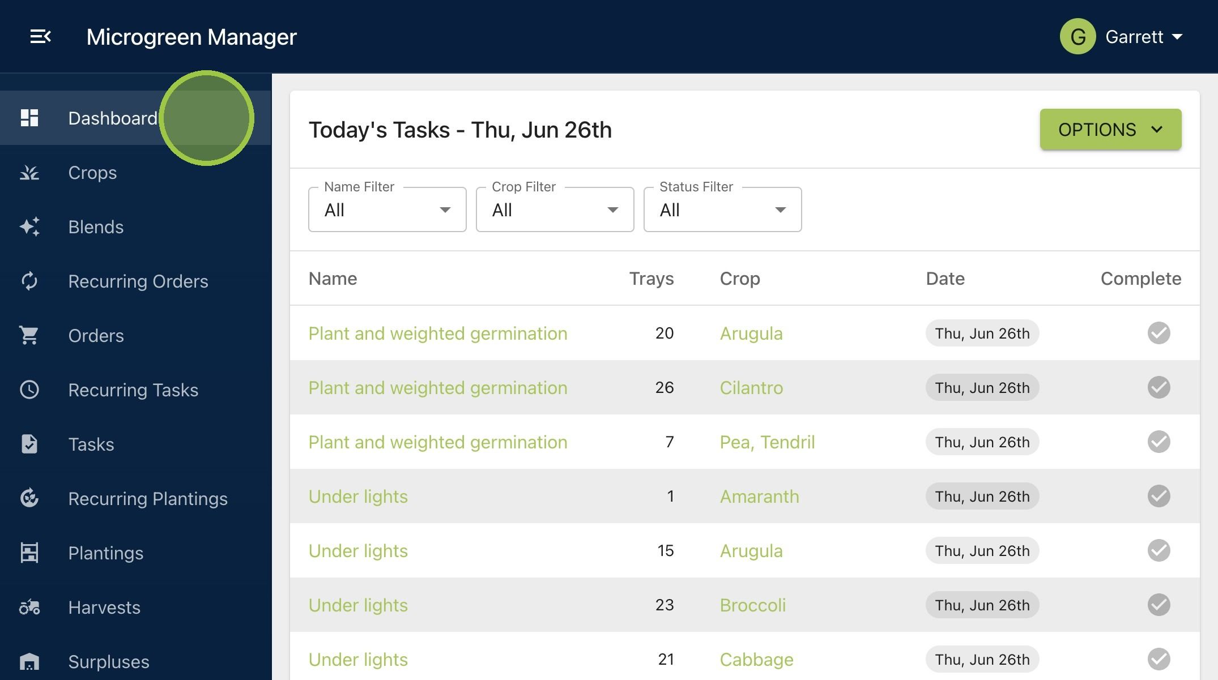Open Under lights task for Broccoli
The height and width of the screenshot is (680, 1218).
[x=358, y=605]
